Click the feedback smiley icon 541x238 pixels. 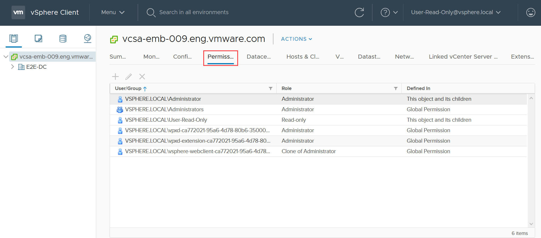[x=531, y=12]
